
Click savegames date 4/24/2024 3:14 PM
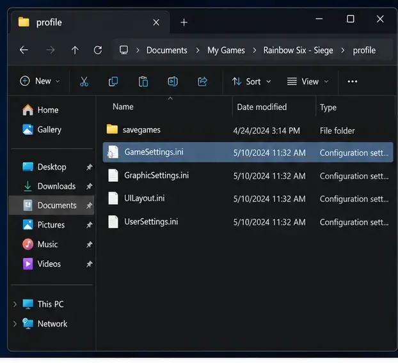tap(267, 131)
